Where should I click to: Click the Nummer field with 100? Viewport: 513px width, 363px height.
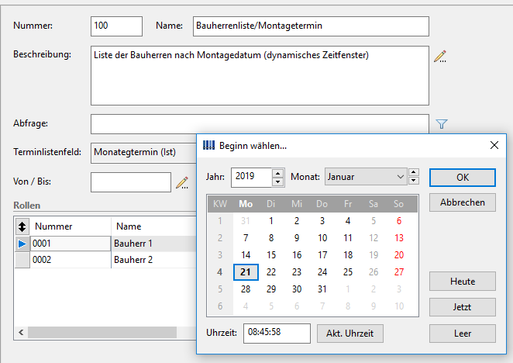click(x=116, y=26)
